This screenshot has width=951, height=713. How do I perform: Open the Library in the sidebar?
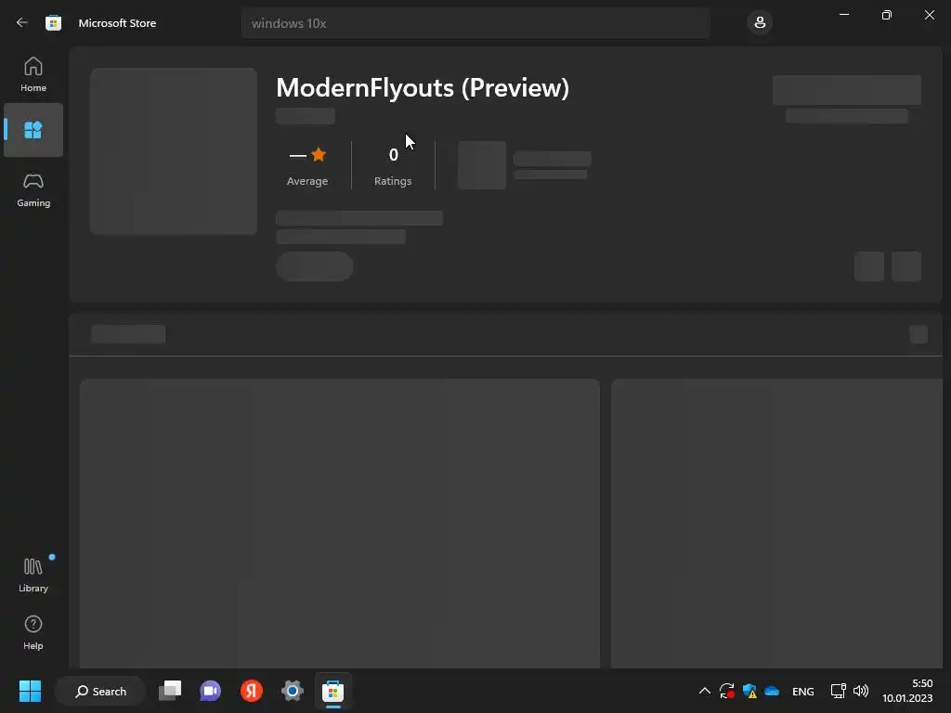[33, 574]
